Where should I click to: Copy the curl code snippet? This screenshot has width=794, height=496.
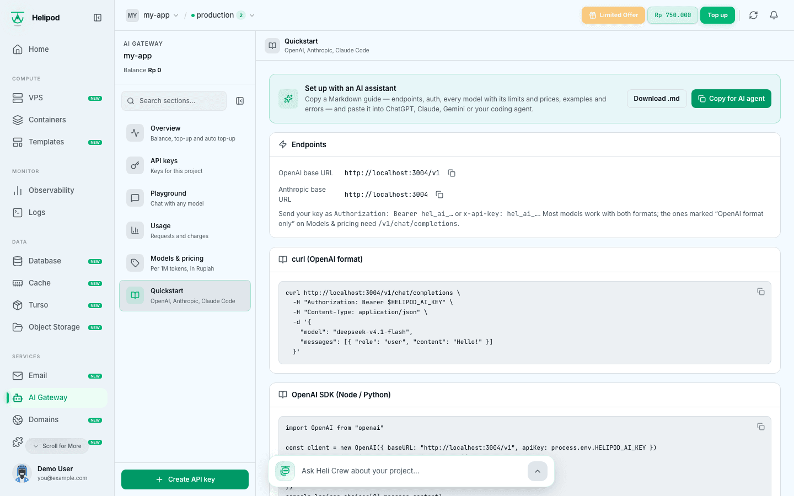click(x=761, y=292)
